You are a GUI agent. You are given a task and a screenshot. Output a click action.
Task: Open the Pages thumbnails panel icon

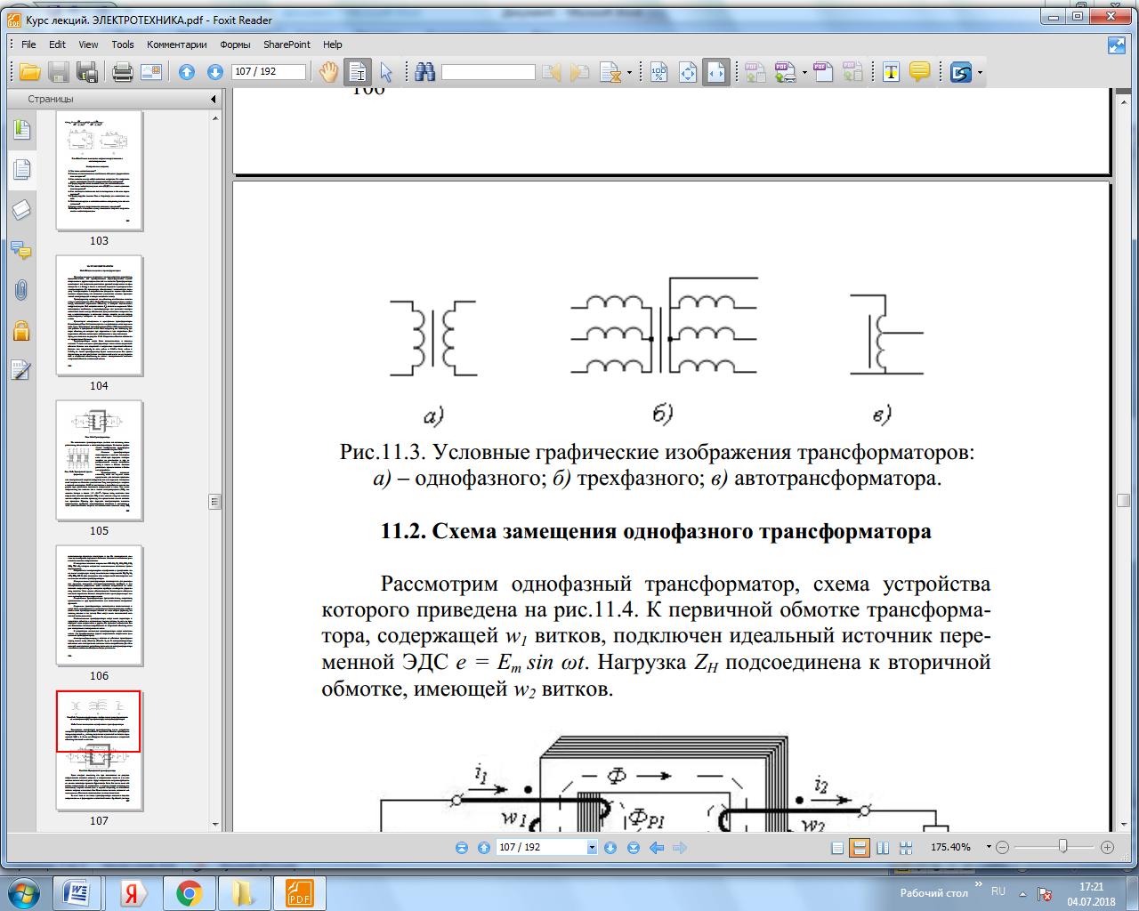click(21, 169)
